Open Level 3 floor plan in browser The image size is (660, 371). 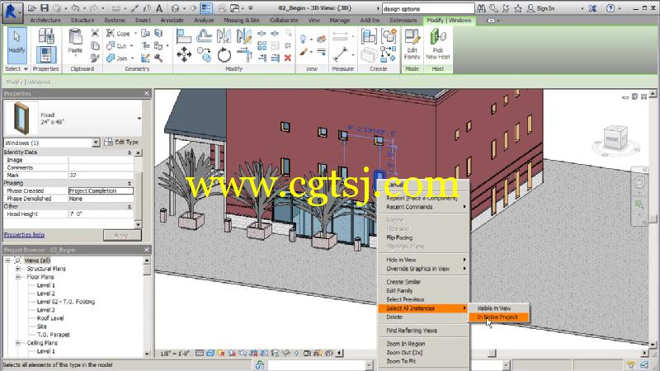[46, 310]
